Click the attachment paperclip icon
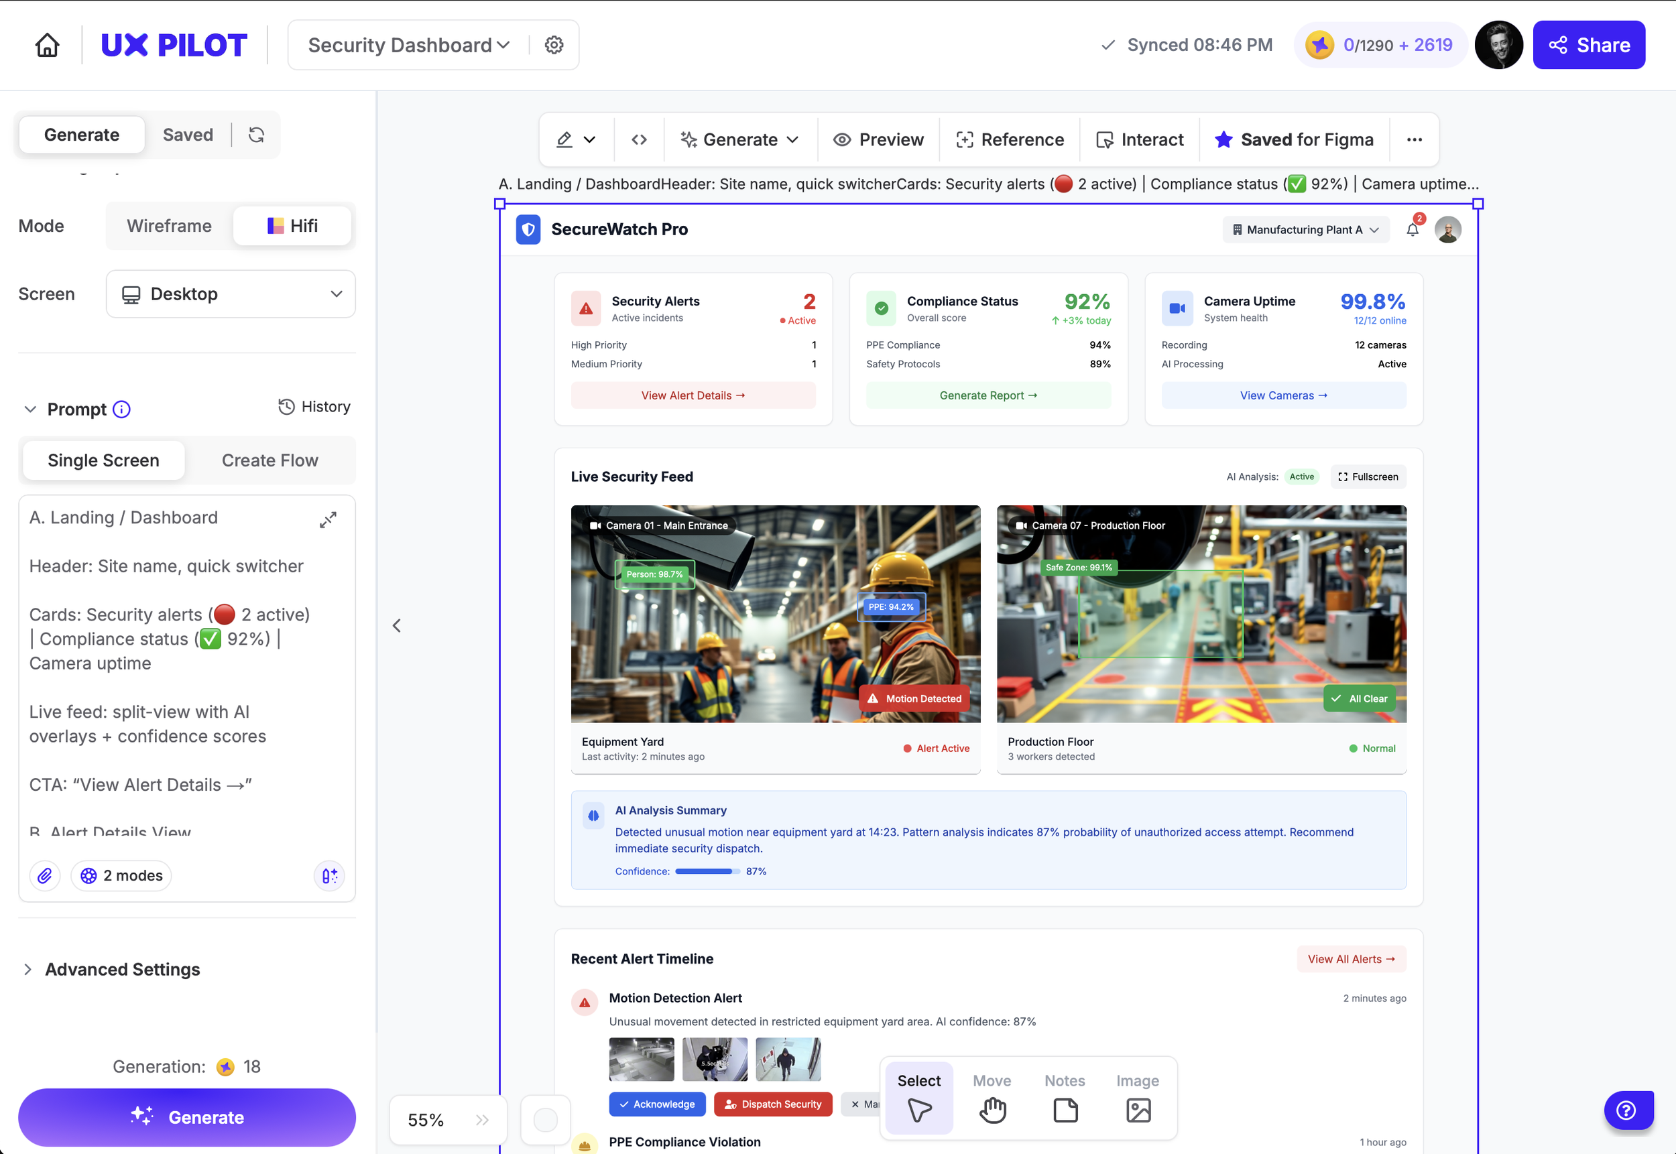This screenshot has height=1154, width=1676. 45,876
